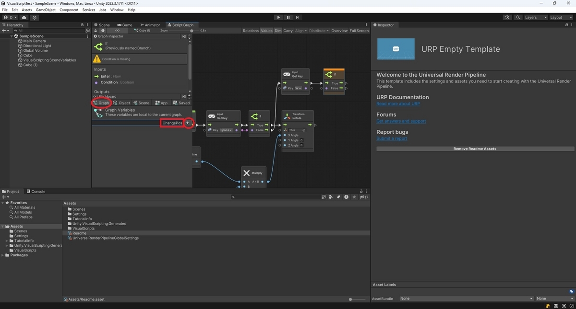
Task: Adjust the Project icon size slider
Action: click(358, 299)
